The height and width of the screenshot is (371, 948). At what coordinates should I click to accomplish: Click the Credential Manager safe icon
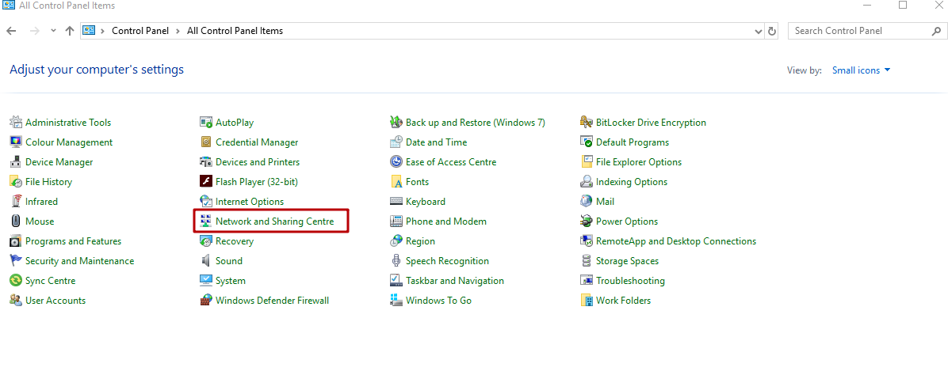point(206,142)
